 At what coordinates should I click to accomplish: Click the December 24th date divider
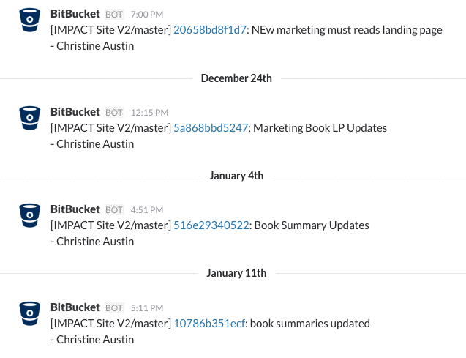pos(236,78)
